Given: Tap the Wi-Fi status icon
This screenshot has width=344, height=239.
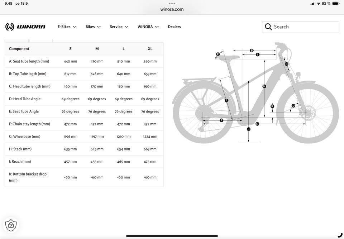Looking at the screenshot, I should point(319,4).
